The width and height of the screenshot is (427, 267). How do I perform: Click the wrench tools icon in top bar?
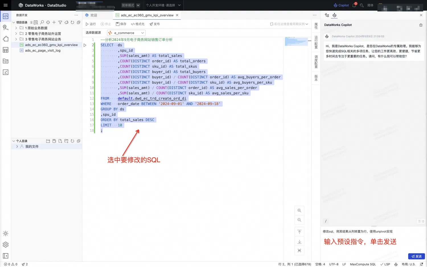362,5
